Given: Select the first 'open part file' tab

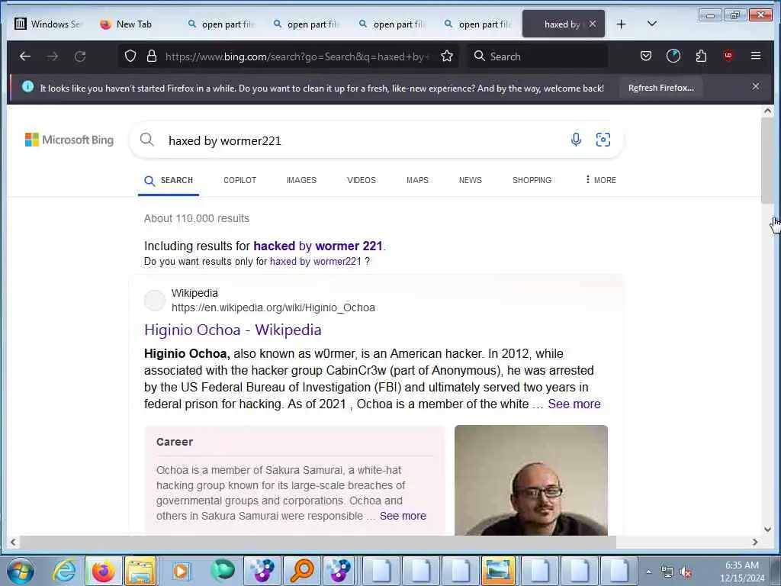Looking at the screenshot, I should point(222,24).
